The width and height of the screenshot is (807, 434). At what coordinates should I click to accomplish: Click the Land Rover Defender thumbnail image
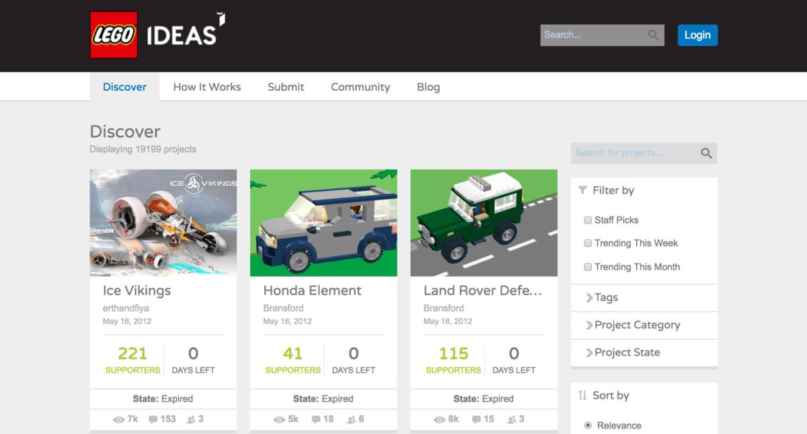click(x=484, y=223)
